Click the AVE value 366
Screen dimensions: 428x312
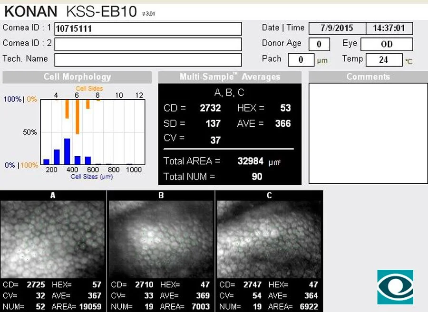click(283, 124)
